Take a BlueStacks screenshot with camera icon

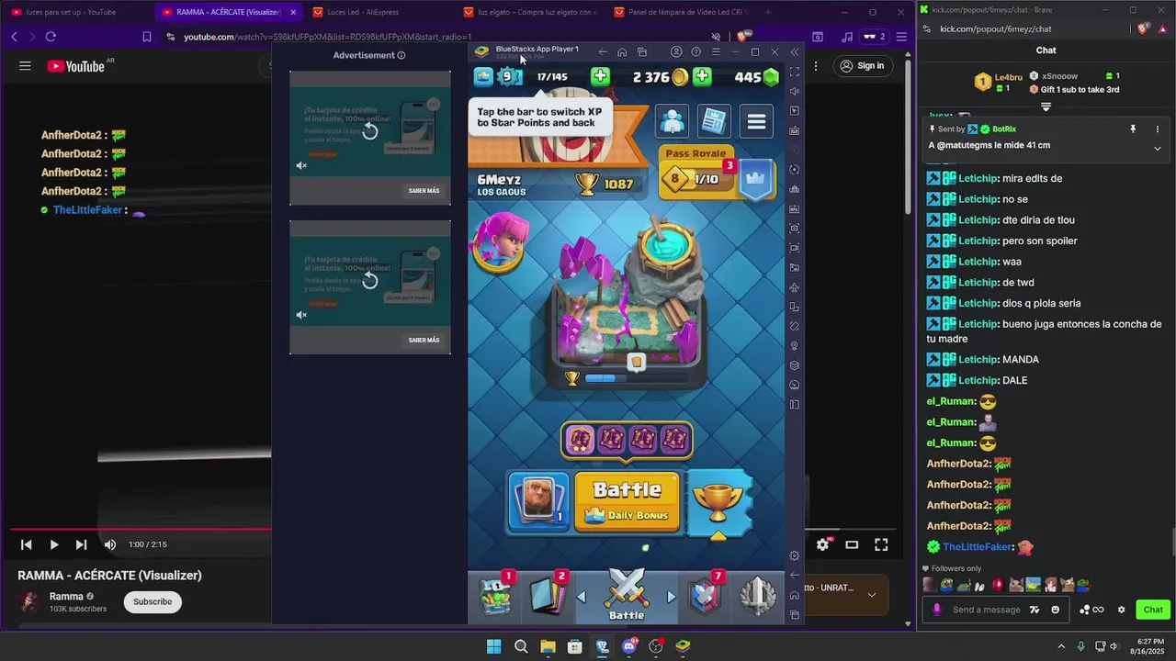[x=795, y=229]
